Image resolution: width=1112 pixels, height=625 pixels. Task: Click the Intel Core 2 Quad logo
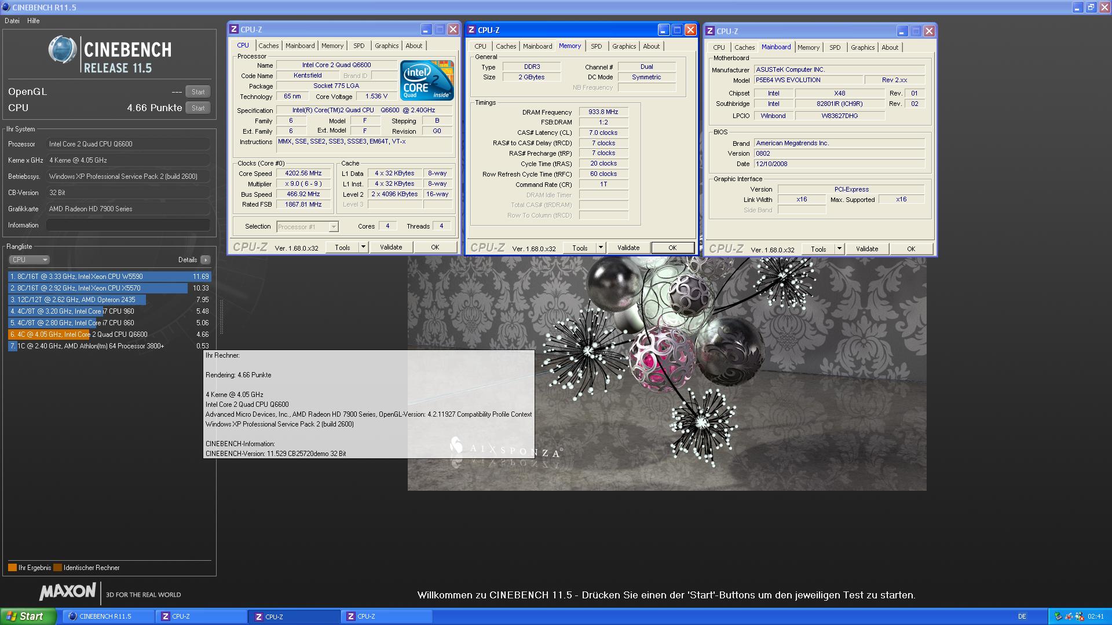427,81
